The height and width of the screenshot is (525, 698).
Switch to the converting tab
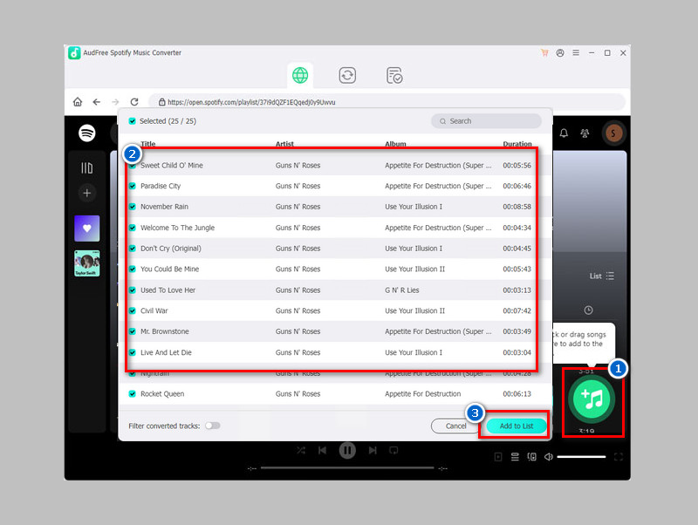click(x=347, y=75)
